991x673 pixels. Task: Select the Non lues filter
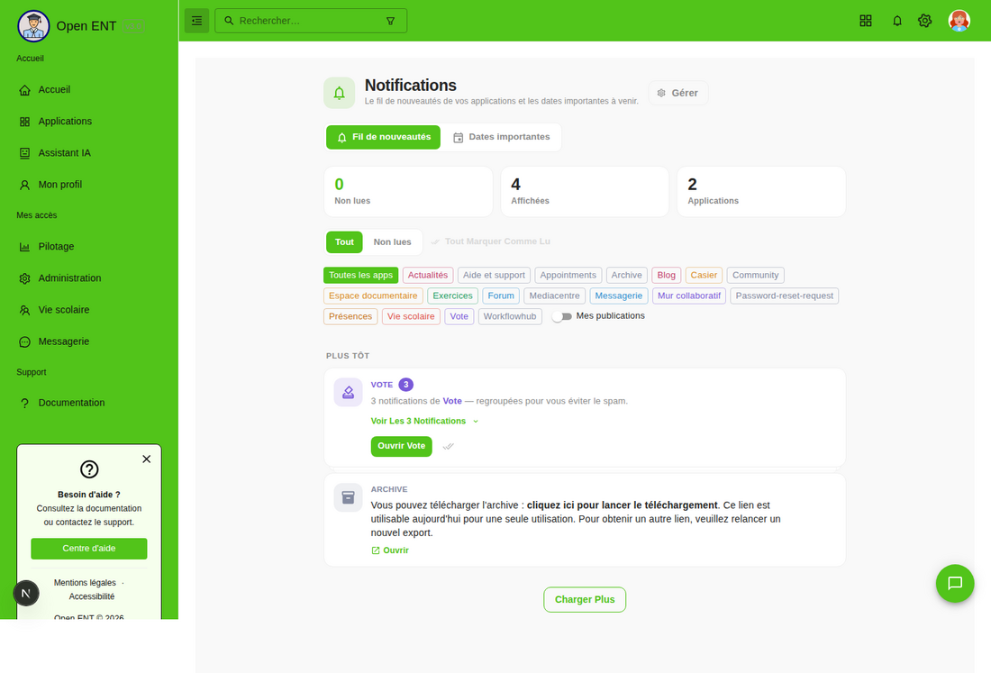click(x=392, y=242)
